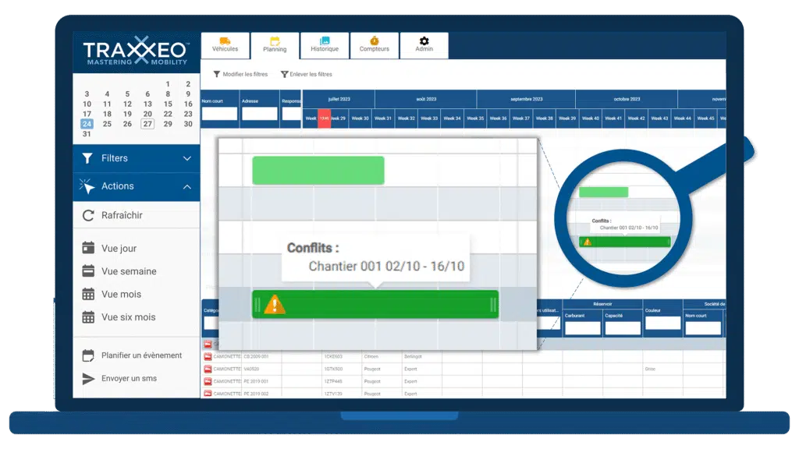Expand the Filters section chevron
Viewport: 799px width, 449px height.
pos(187,158)
